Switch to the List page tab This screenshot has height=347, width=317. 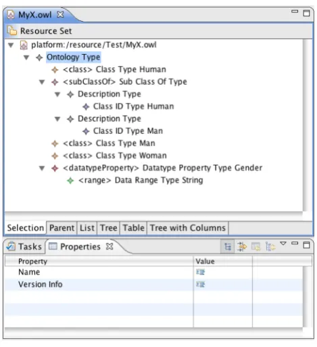pyautogui.click(x=87, y=228)
